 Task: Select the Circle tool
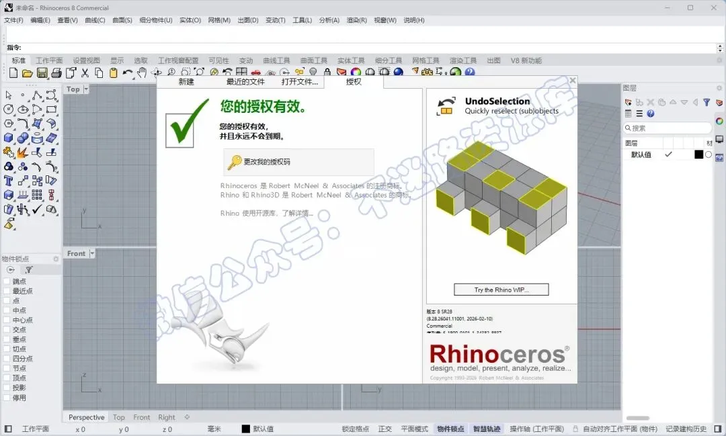pyautogui.click(x=8, y=110)
